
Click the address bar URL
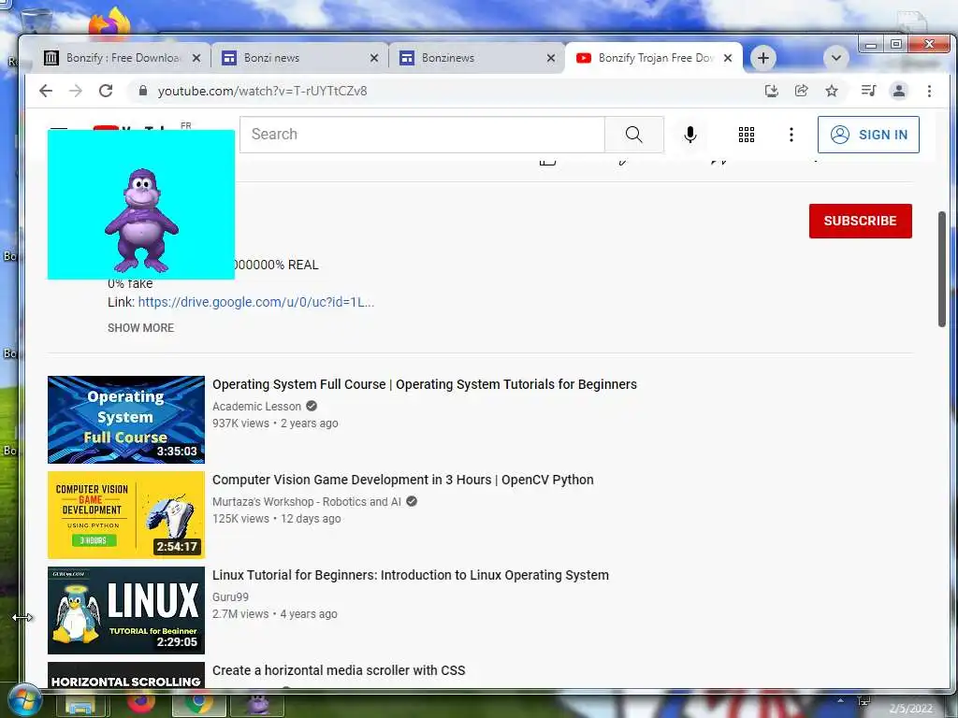coord(262,91)
